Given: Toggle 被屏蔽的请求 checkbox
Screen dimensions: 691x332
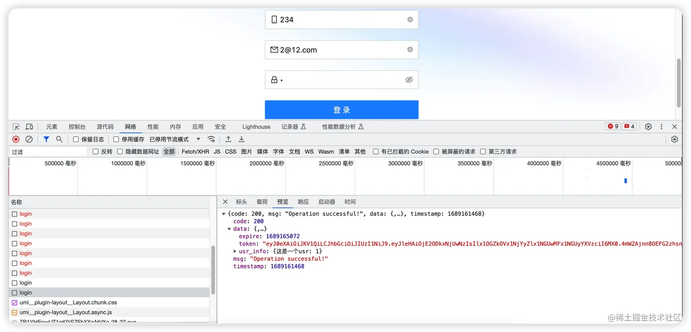Looking at the screenshot, I should [436, 151].
